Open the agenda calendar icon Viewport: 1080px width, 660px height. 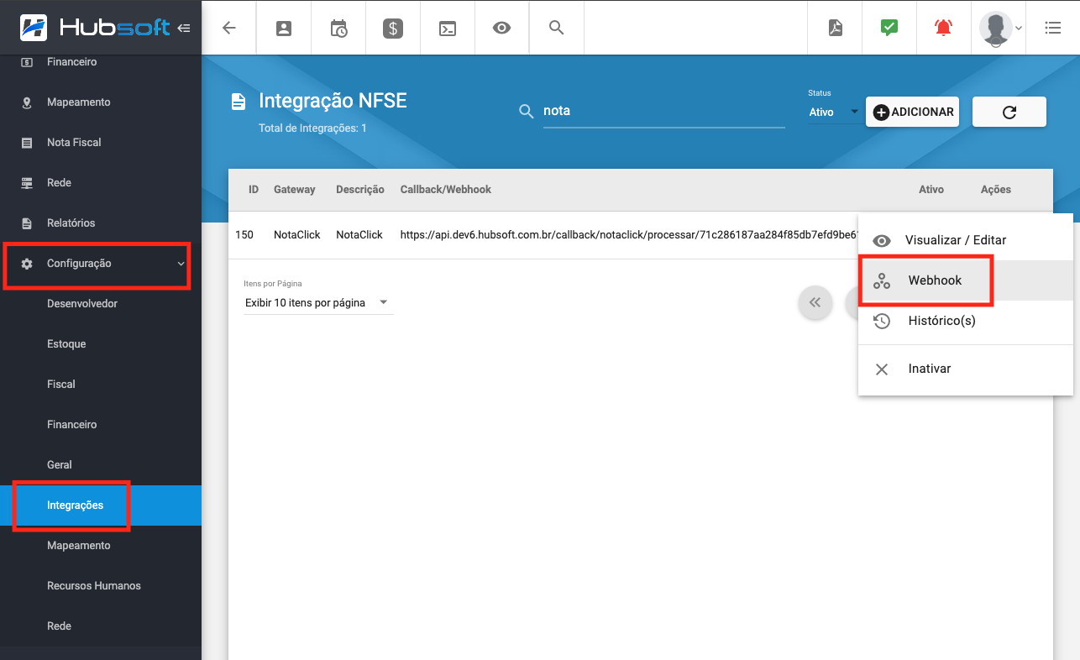coord(338,27)
